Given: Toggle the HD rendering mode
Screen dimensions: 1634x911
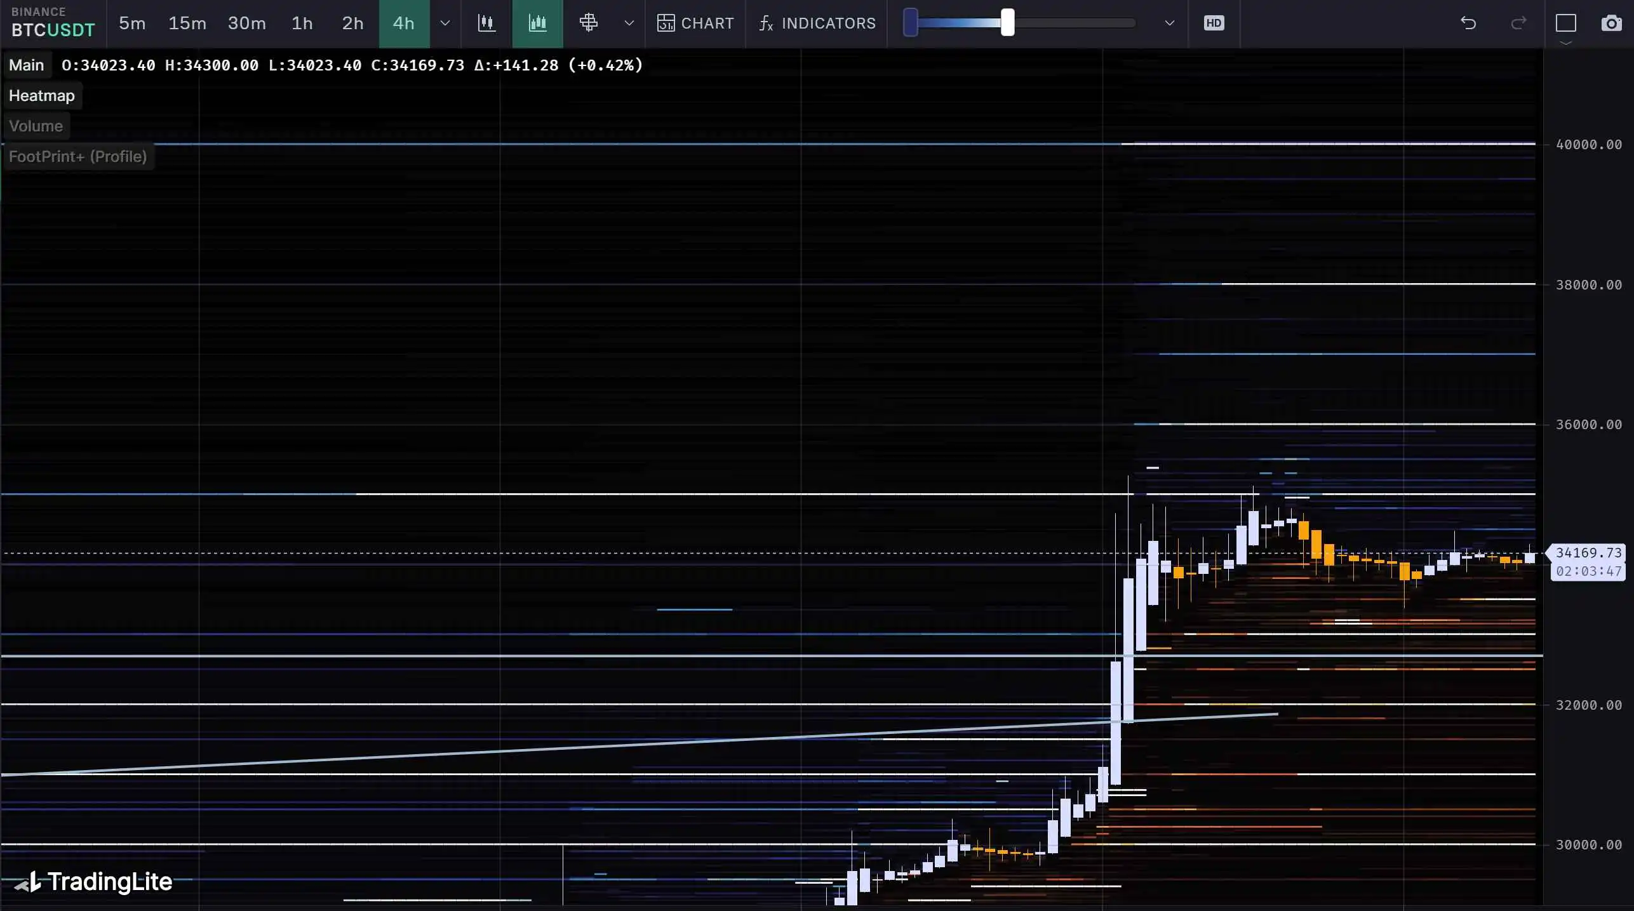Looking at the screenshot, I should pos(1214,23).
